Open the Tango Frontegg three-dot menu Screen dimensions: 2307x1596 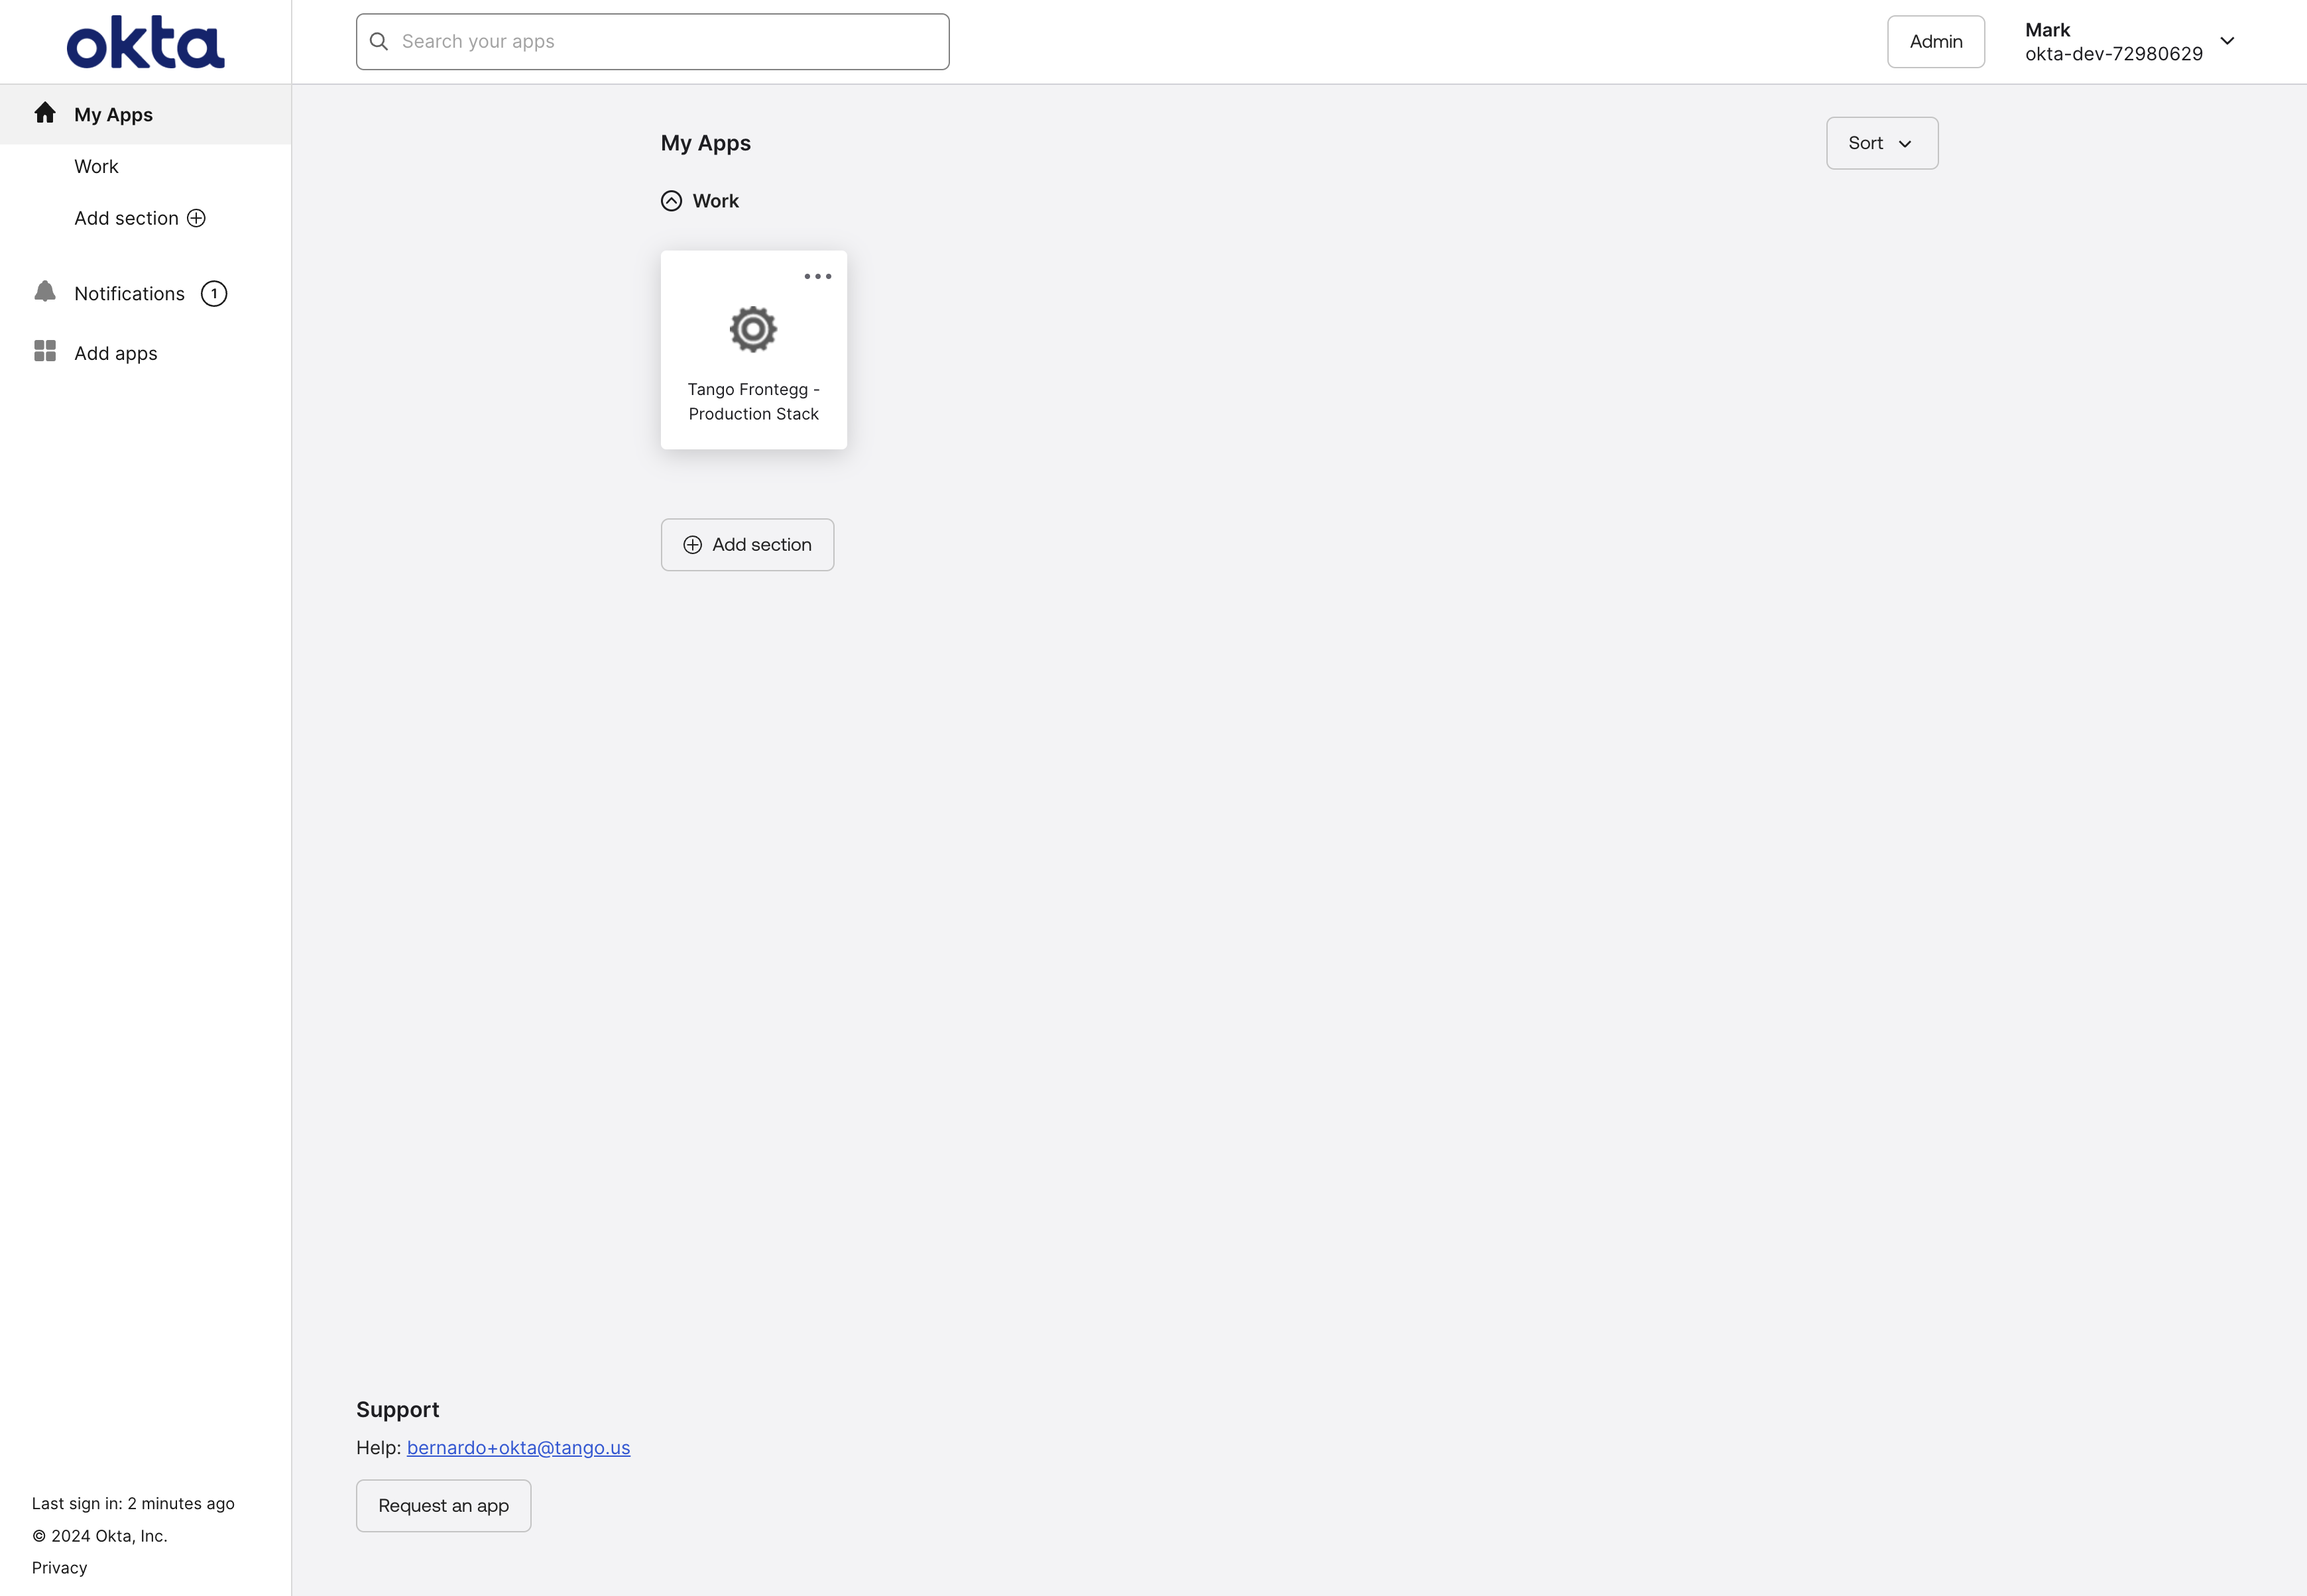(818, 277)
